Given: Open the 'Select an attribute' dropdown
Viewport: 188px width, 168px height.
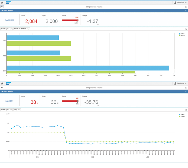Looking at the screenshot, I should tap(22, 29).
